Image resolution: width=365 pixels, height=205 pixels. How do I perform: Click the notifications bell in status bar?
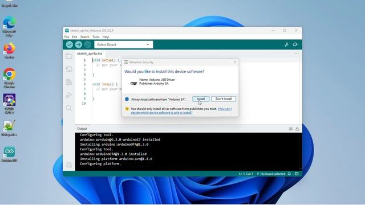pos(289,174)
